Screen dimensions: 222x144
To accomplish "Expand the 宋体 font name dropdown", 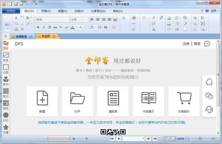I will point(68,19).
